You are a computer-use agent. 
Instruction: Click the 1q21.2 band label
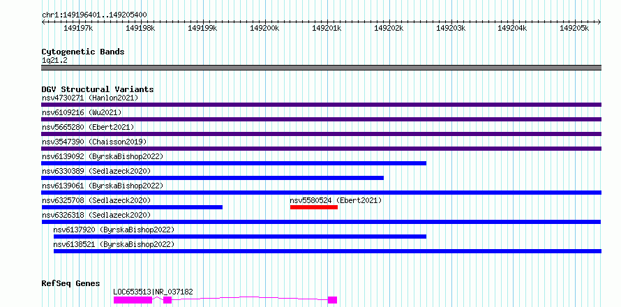coord(54,61)
